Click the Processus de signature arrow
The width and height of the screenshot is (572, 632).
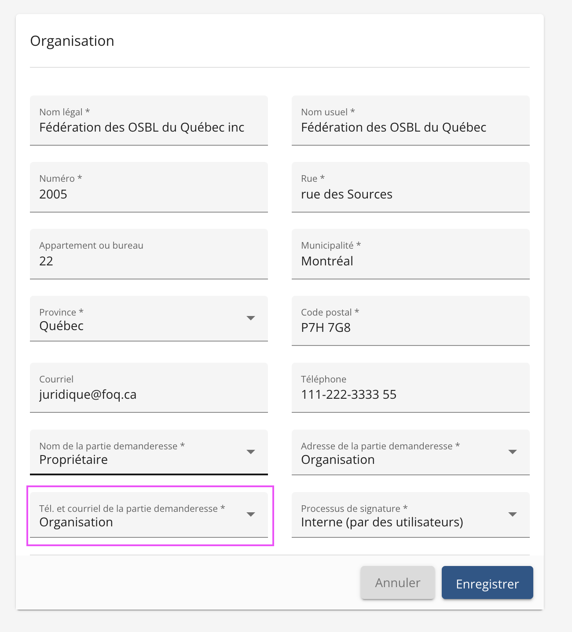point(512,514)
